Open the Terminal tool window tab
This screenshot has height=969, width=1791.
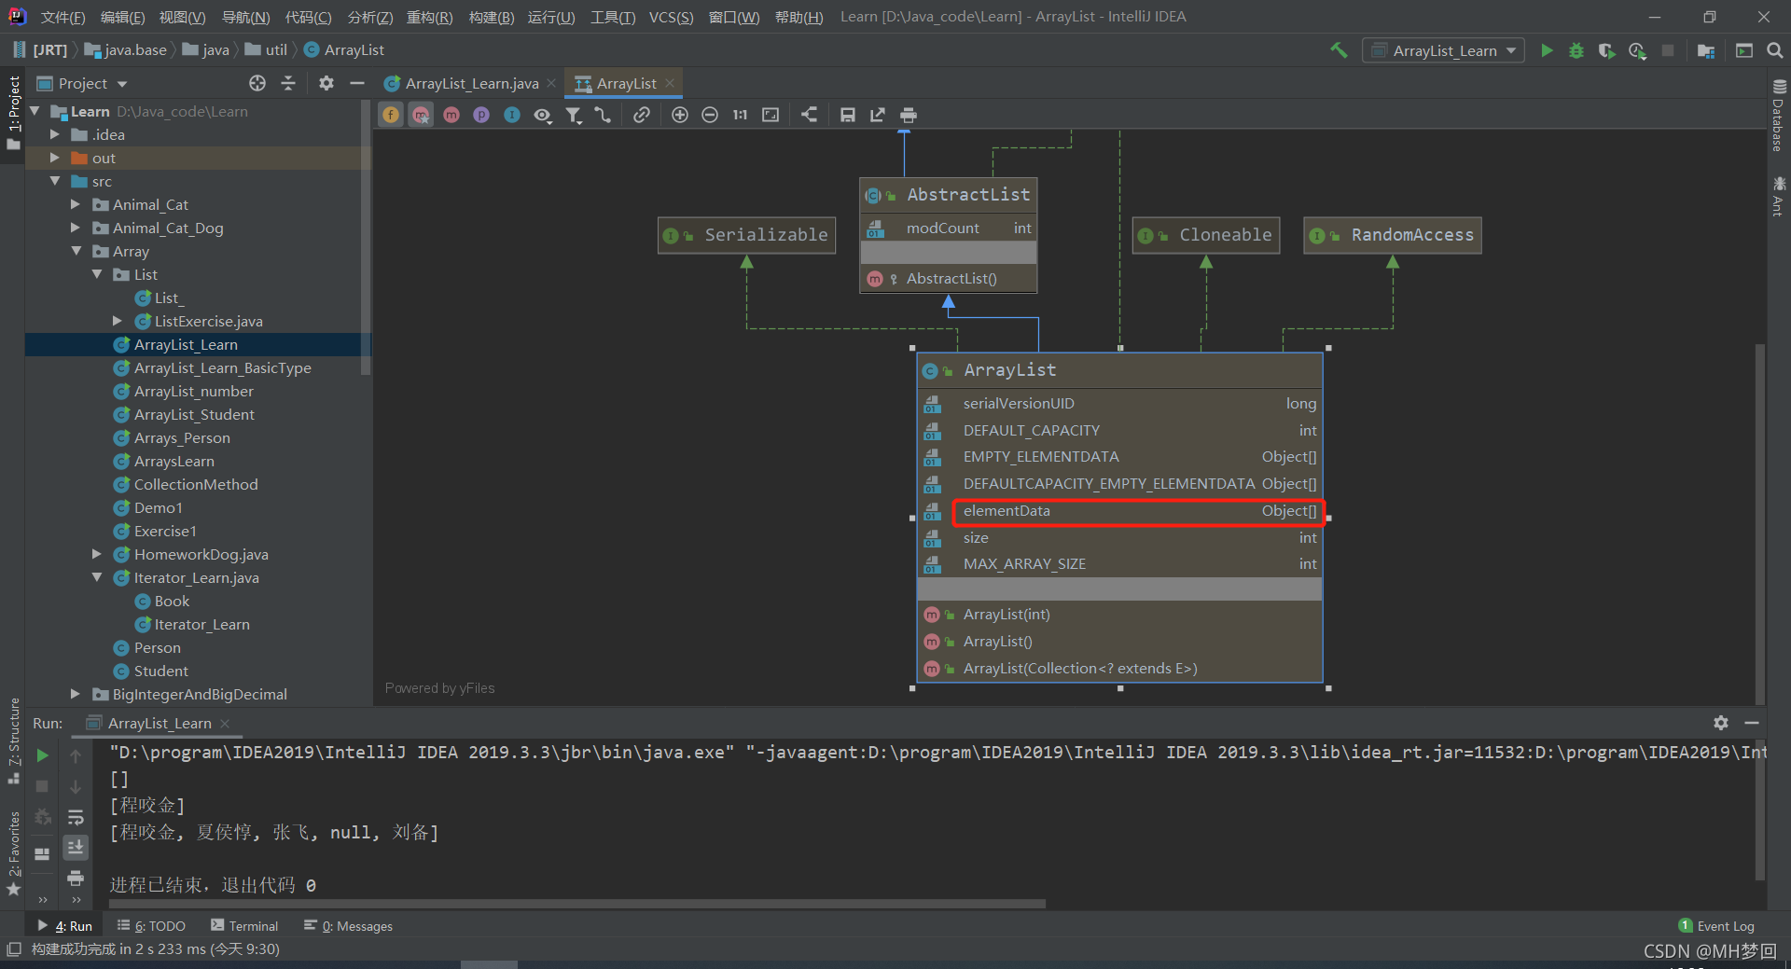(x=244, y=926)
